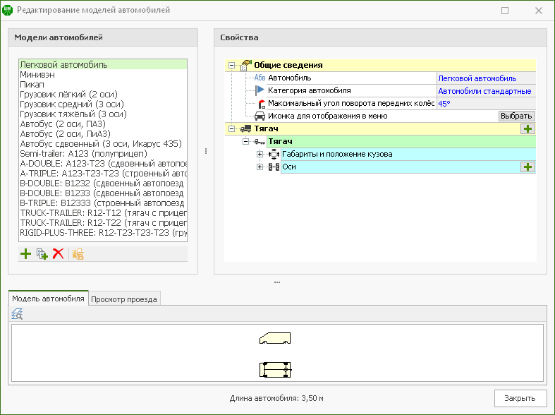
Task: Click the vertical splitter dots between panels
Action: [x=206, y=151]
